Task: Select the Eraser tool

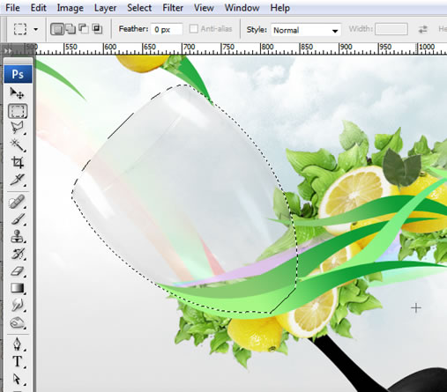Action: coord(17,270)
